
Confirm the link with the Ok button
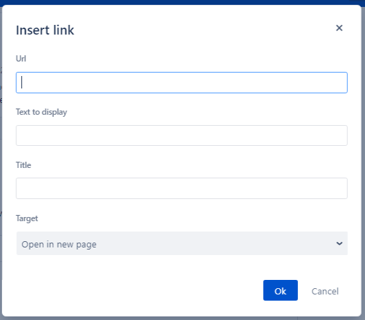coord(281,290)
